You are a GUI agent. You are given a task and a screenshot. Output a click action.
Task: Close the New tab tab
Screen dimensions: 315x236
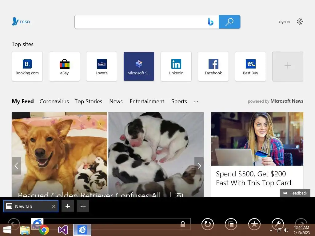[x=54, y=206]
